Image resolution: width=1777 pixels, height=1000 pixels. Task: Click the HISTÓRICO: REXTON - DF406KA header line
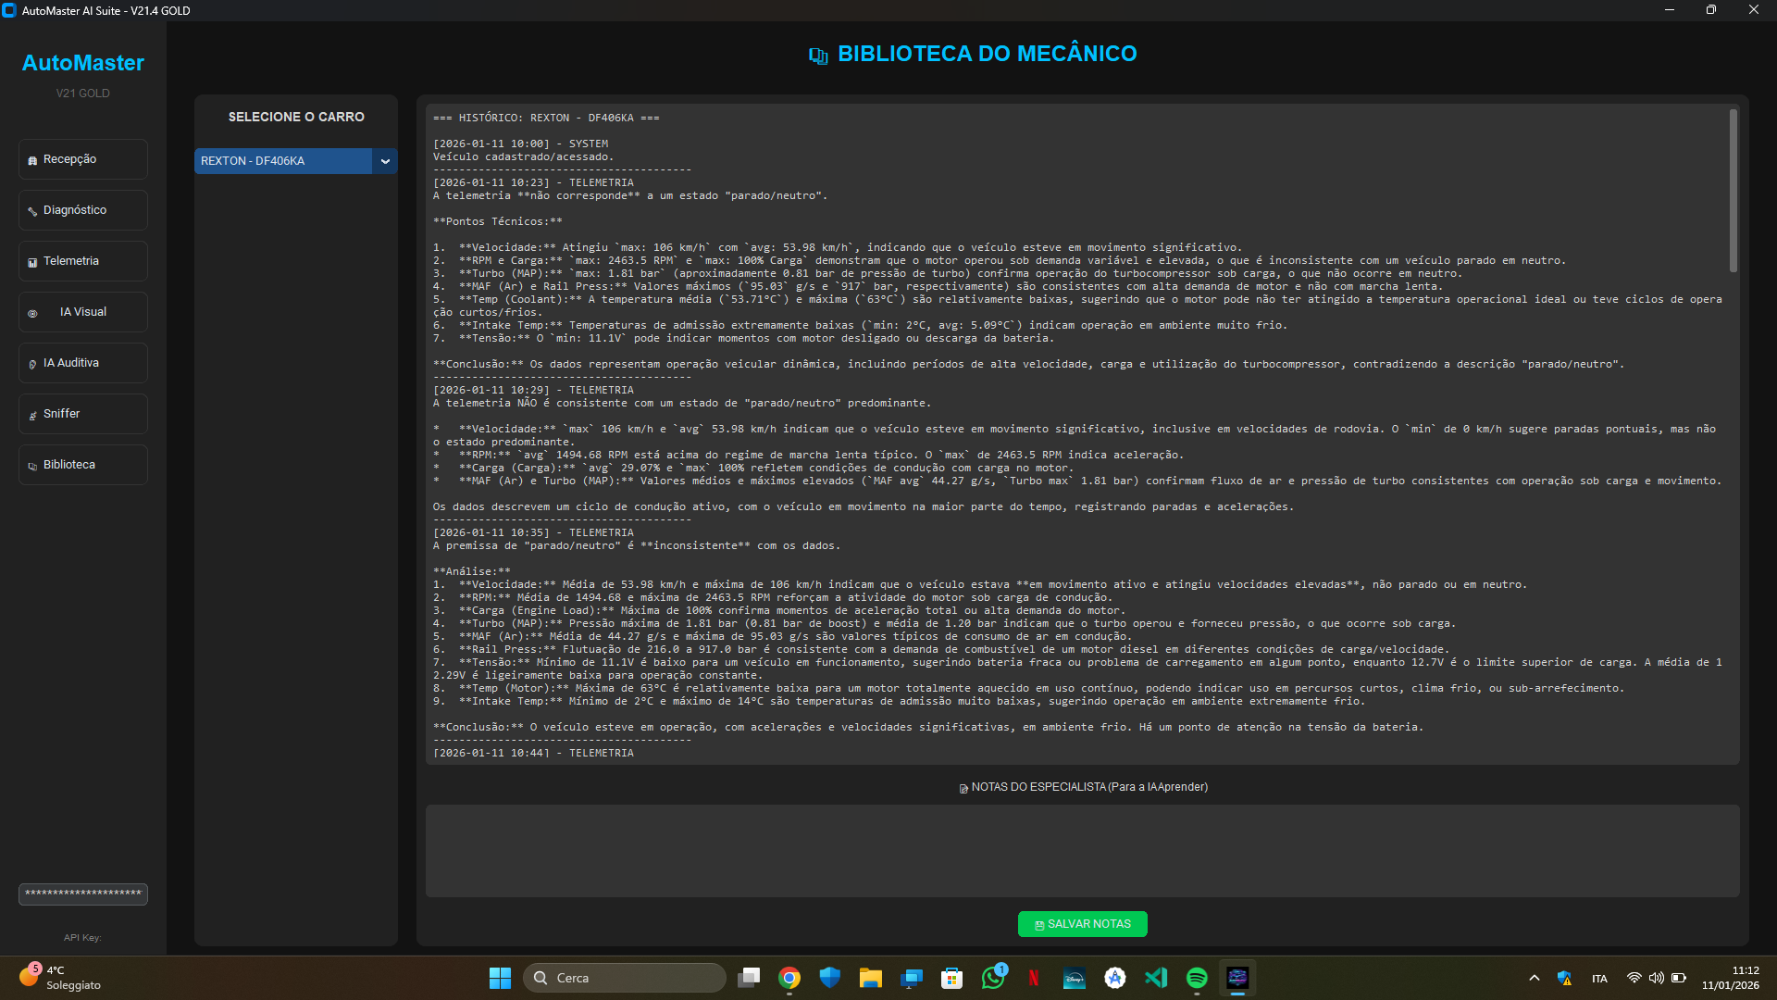pos(546,118)
